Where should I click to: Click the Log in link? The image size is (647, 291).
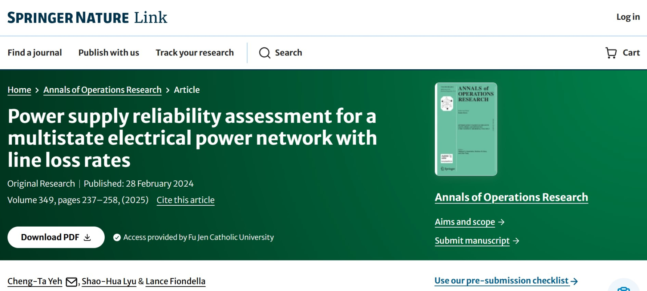(x=628, y=17)
